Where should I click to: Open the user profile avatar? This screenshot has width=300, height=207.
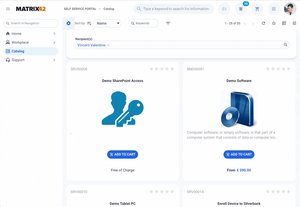pyautogui.click(x=290, y=9)
